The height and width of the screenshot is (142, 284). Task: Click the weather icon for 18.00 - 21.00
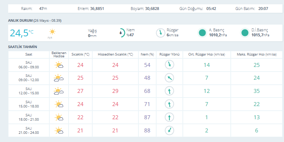tap(59, 117)
